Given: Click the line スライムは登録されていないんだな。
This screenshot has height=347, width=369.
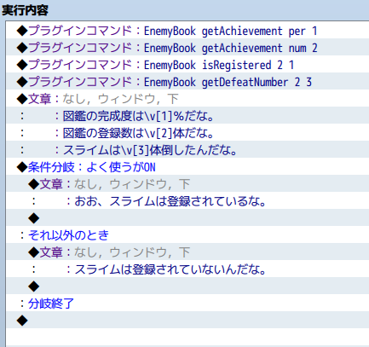Looking at the screenshot, I should point(187,269).
